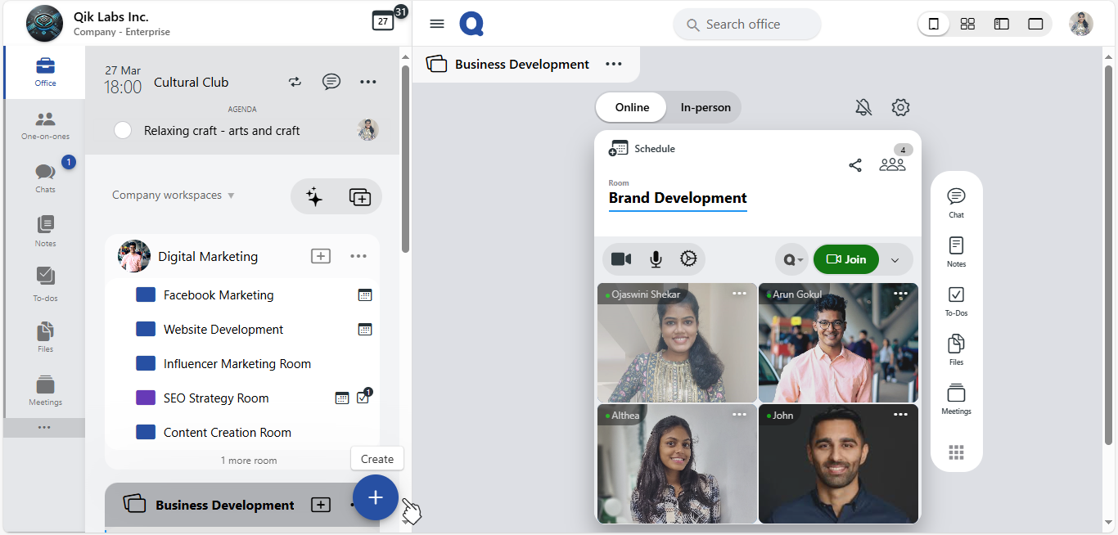The height and width of the screenshot is (535, 1118).
Task: Expand the '1 more room' list
Action: 249,461
